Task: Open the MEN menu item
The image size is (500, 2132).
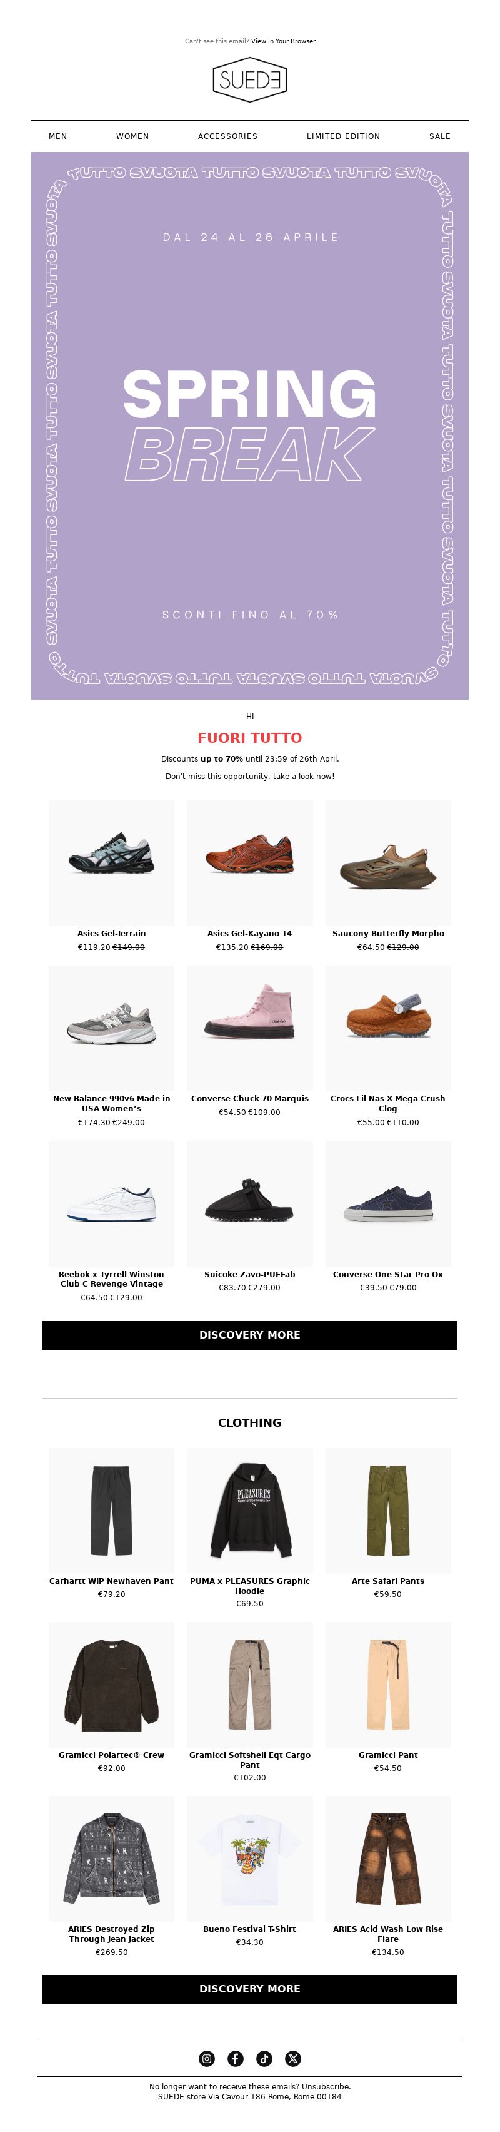Action: click(58, 136)
